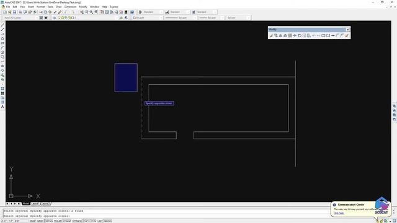The image size is (397, 223).
Task: Open the text style Standard dropdown
Action: (x=153, y=12)
